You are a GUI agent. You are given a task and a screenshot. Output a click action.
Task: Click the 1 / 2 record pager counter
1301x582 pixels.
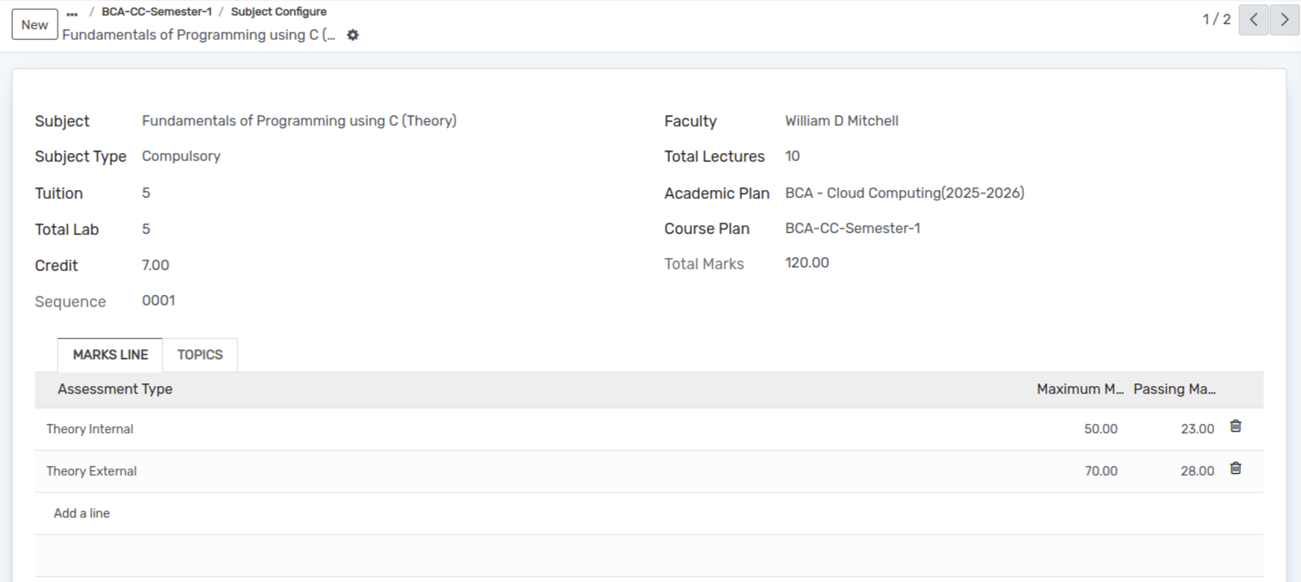point(1216,20)
